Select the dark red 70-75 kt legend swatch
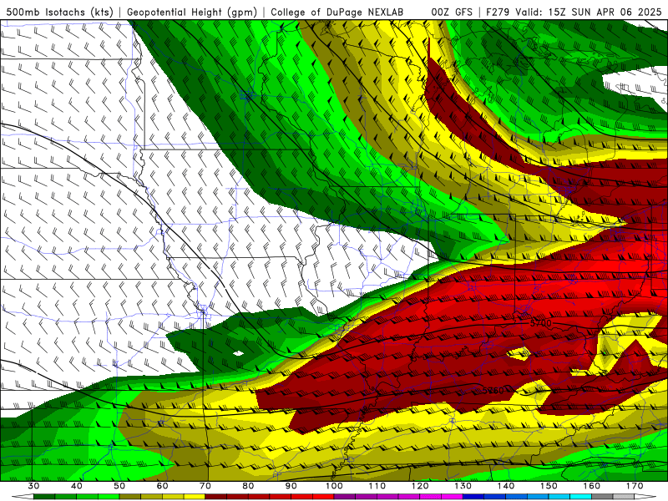This screenshot has height=501, width=668. 215,497
